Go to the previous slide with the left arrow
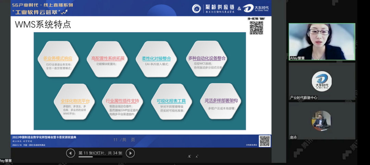This screenshot has height=165, width=370. [71, 153]
